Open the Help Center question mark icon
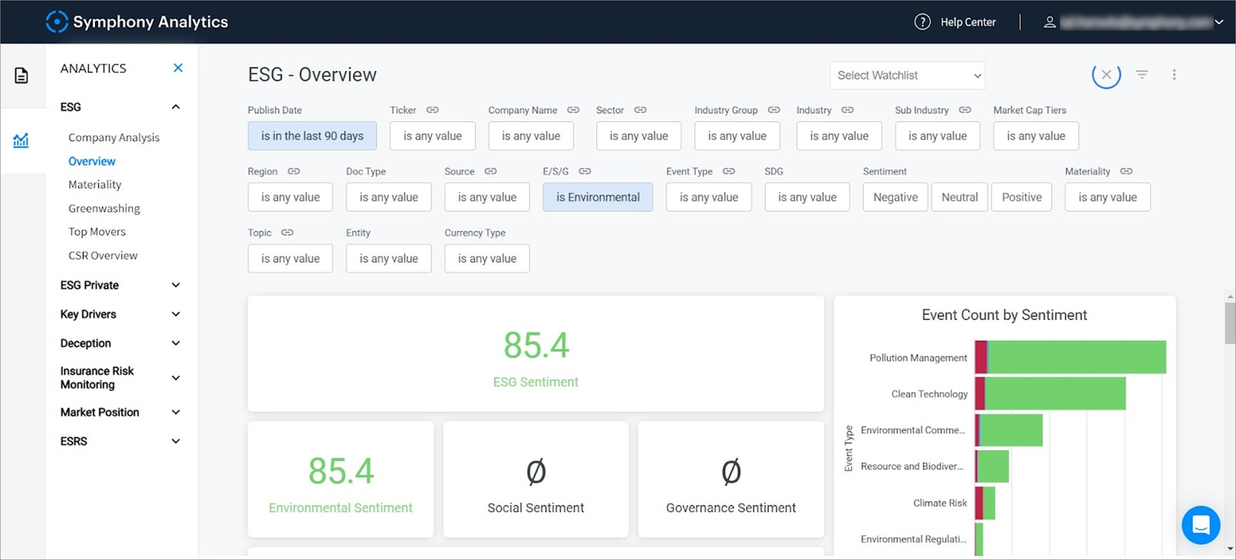Image resolution: width=1236 pixels, height=560 pixels. [922, 22]
